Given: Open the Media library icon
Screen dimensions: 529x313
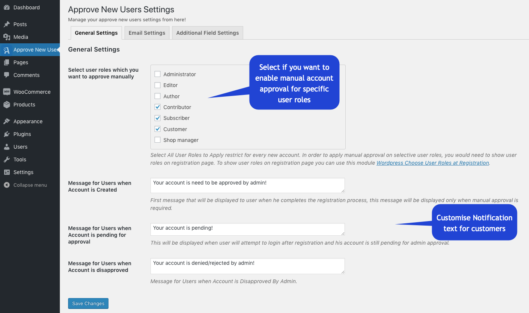Looking at the screenshot, I should click(x=7, y=37).
